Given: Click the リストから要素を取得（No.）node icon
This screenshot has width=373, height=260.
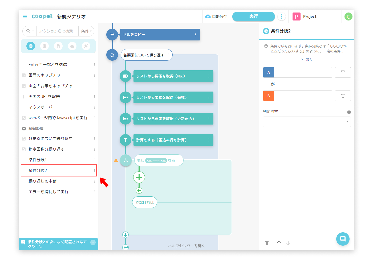Looking at the screenshot, I should (x=125, y=76).
